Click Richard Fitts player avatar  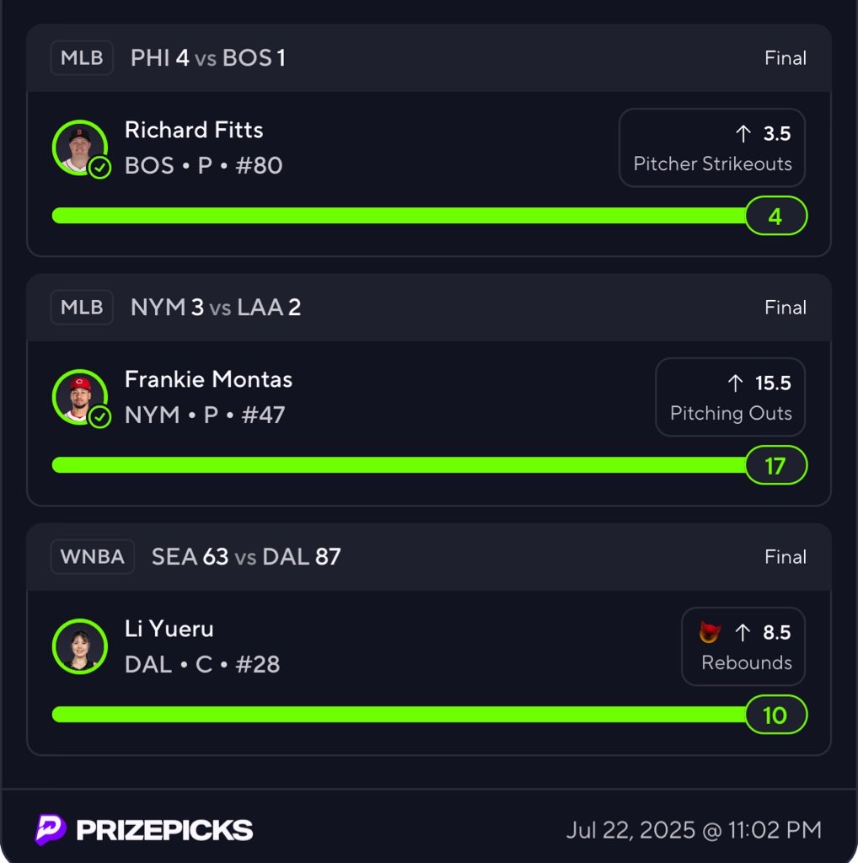[x=80, y=147]
